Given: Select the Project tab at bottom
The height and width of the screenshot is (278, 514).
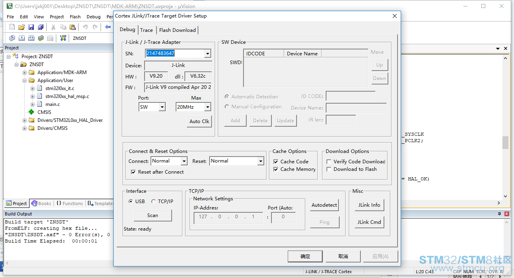Looking at the screenshot, I should pos(16,204).
